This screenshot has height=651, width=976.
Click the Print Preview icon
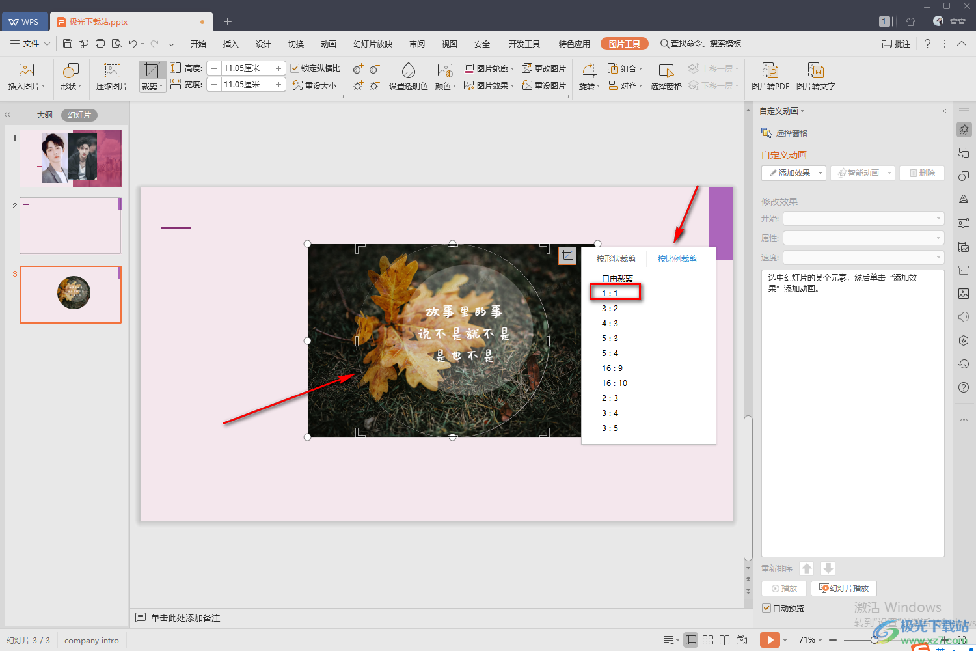(x=116, y=44)
